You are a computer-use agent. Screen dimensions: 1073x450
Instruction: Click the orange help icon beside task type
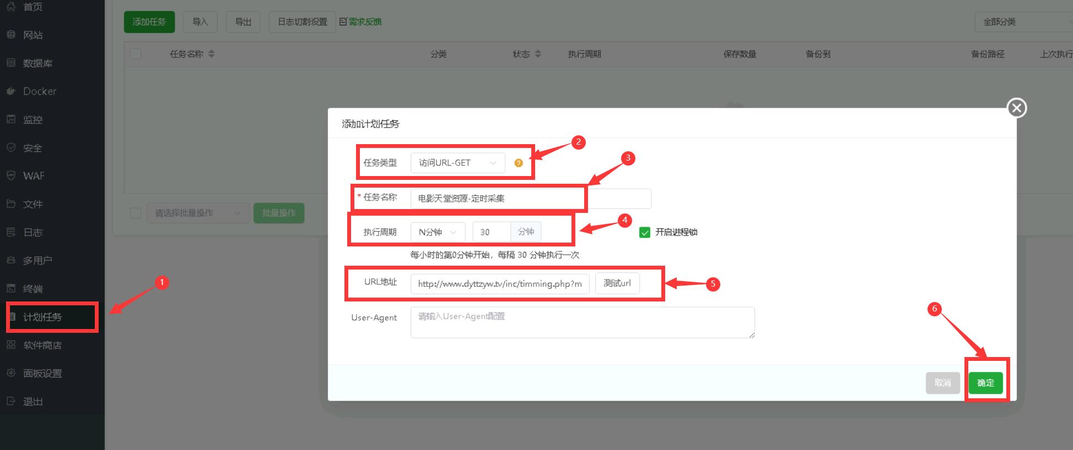(518, 163)
